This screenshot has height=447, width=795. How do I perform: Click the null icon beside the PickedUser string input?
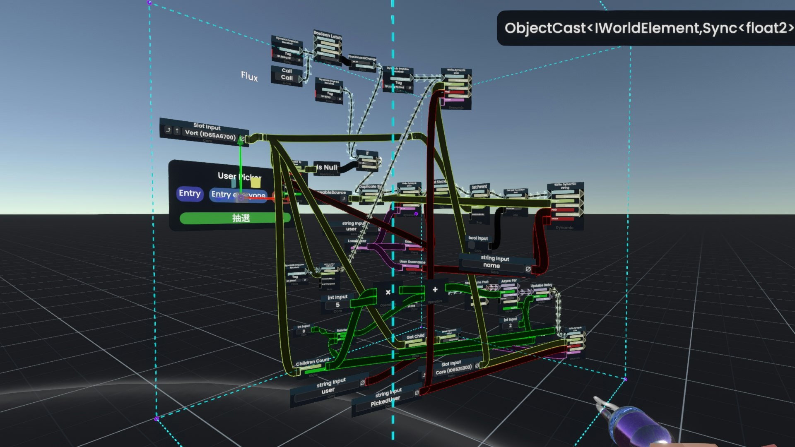[417, 392]
